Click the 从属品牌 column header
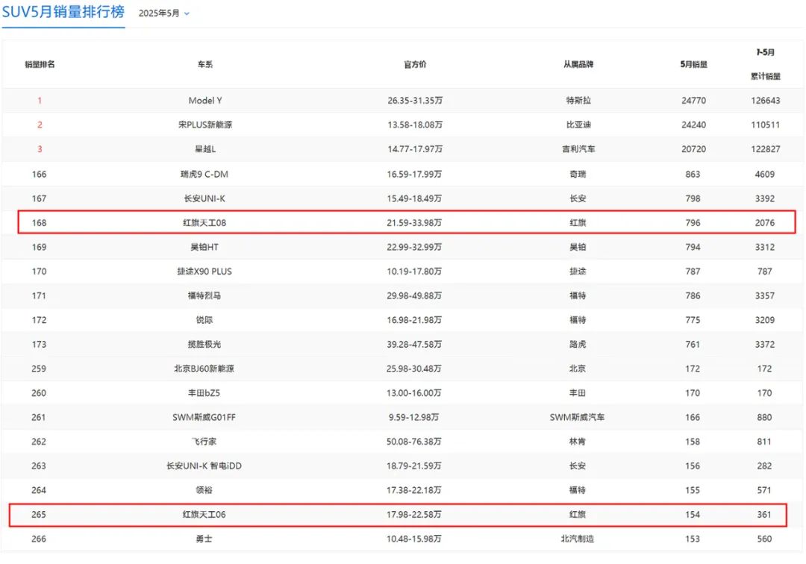The width and height of the screenshot is (806, 564). point(578,64)
